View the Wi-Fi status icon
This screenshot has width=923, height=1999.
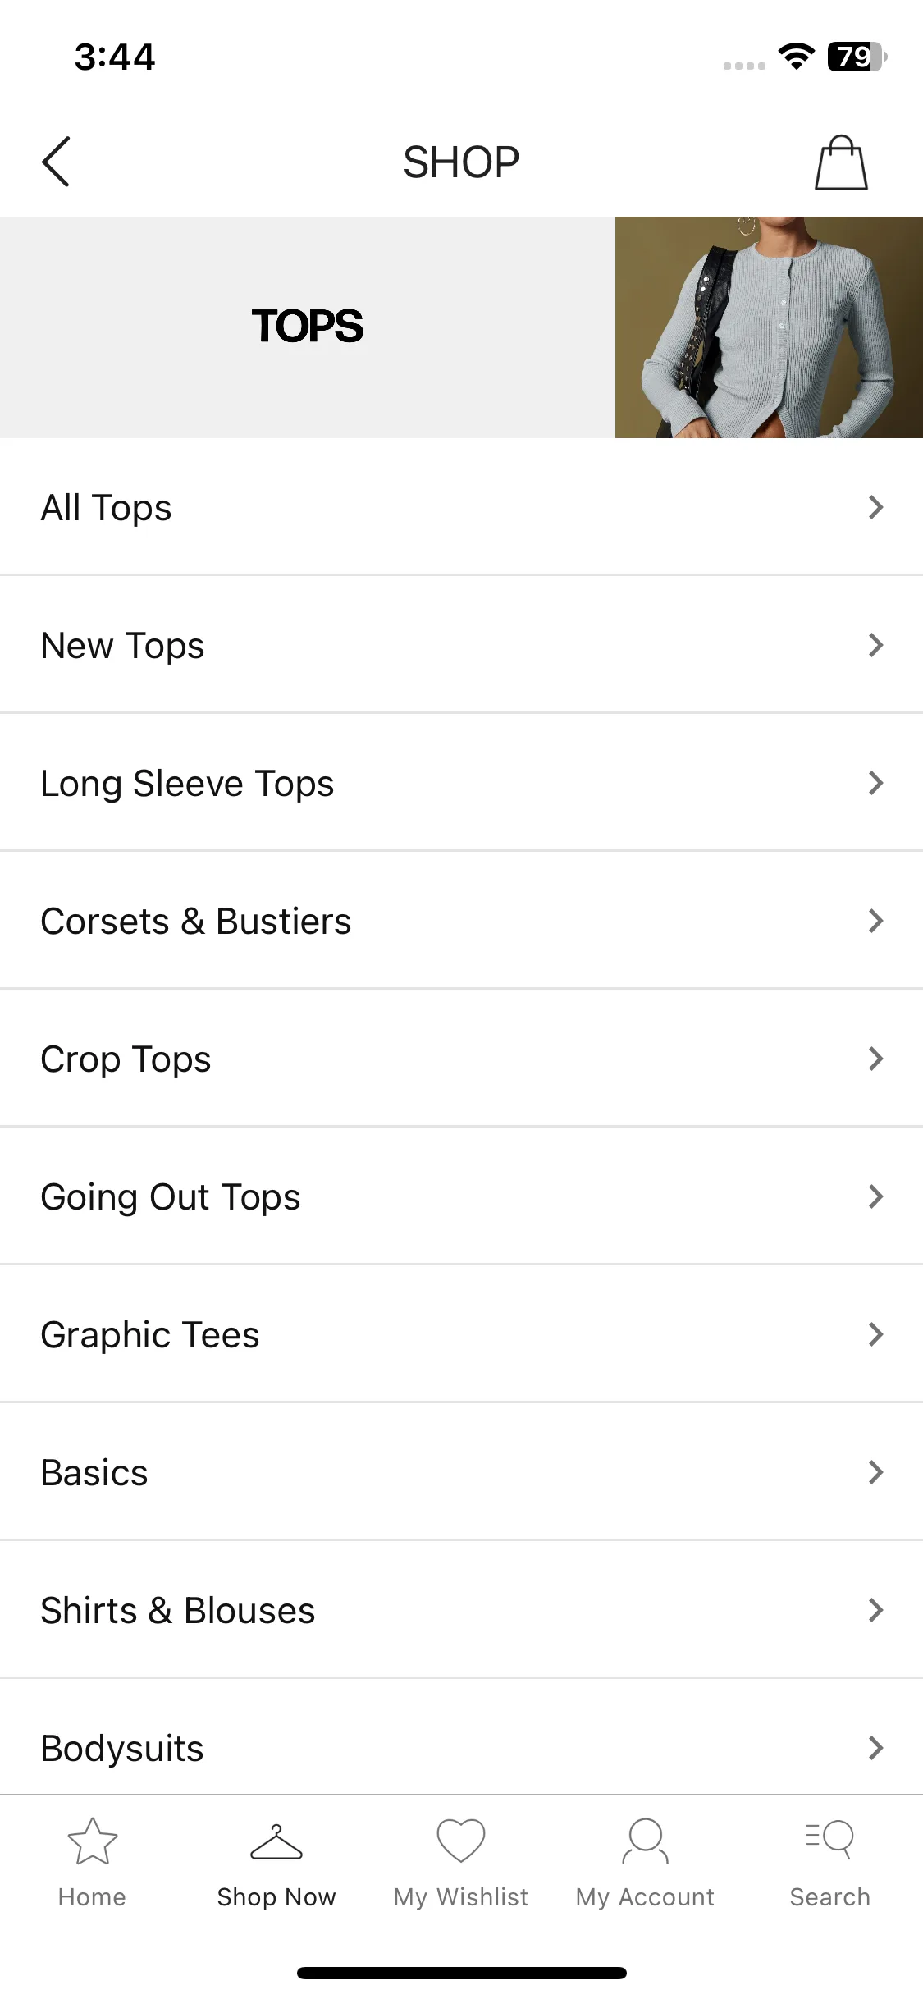(796, 57)
